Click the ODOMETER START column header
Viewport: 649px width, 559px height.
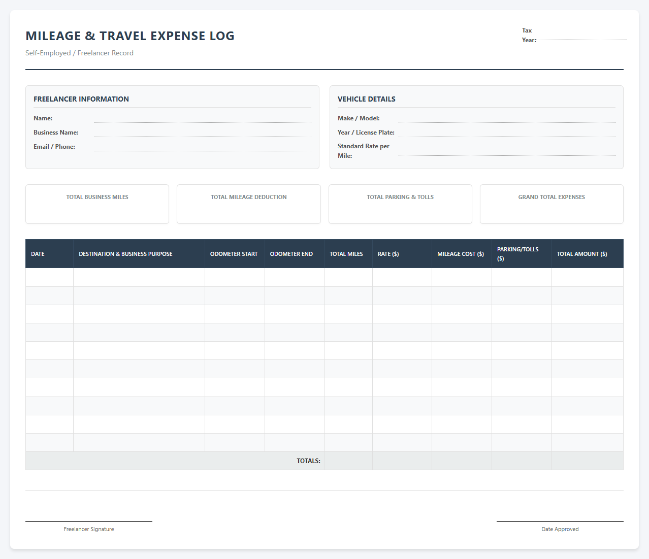[235, 254]
